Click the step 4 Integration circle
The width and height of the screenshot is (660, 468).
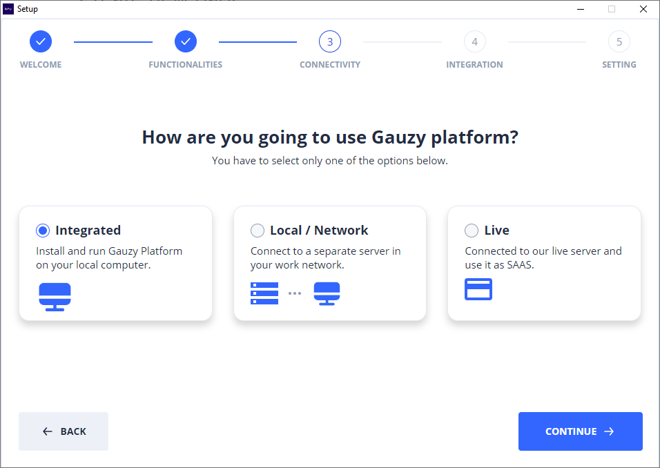pos(475,41)
